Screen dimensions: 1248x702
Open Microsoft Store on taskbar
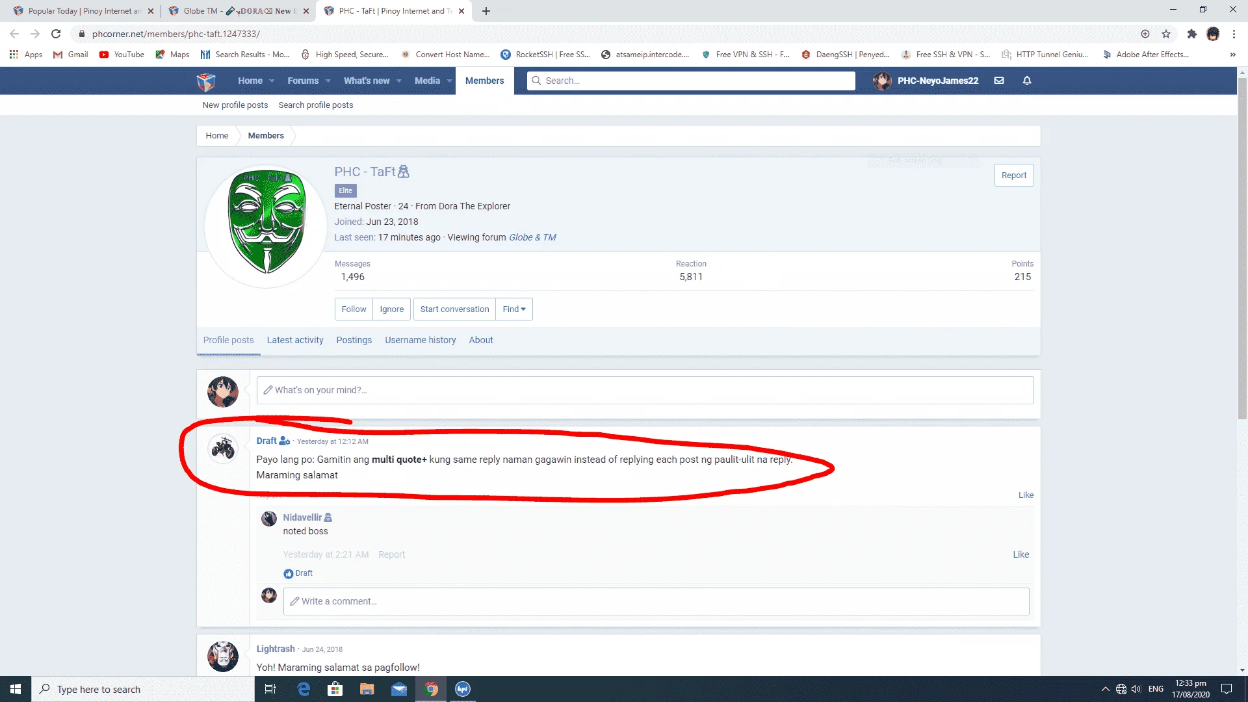click(x=335, y=689)
